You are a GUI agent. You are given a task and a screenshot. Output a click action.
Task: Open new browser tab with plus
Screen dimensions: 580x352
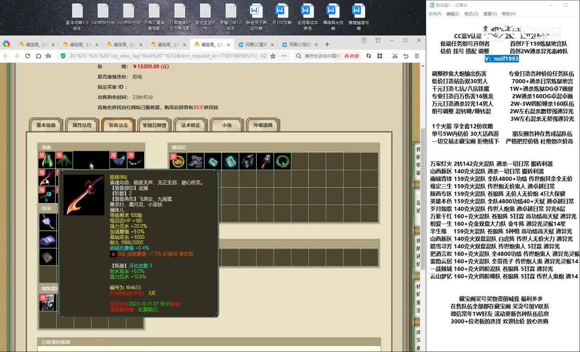click(x=327, y=44)
